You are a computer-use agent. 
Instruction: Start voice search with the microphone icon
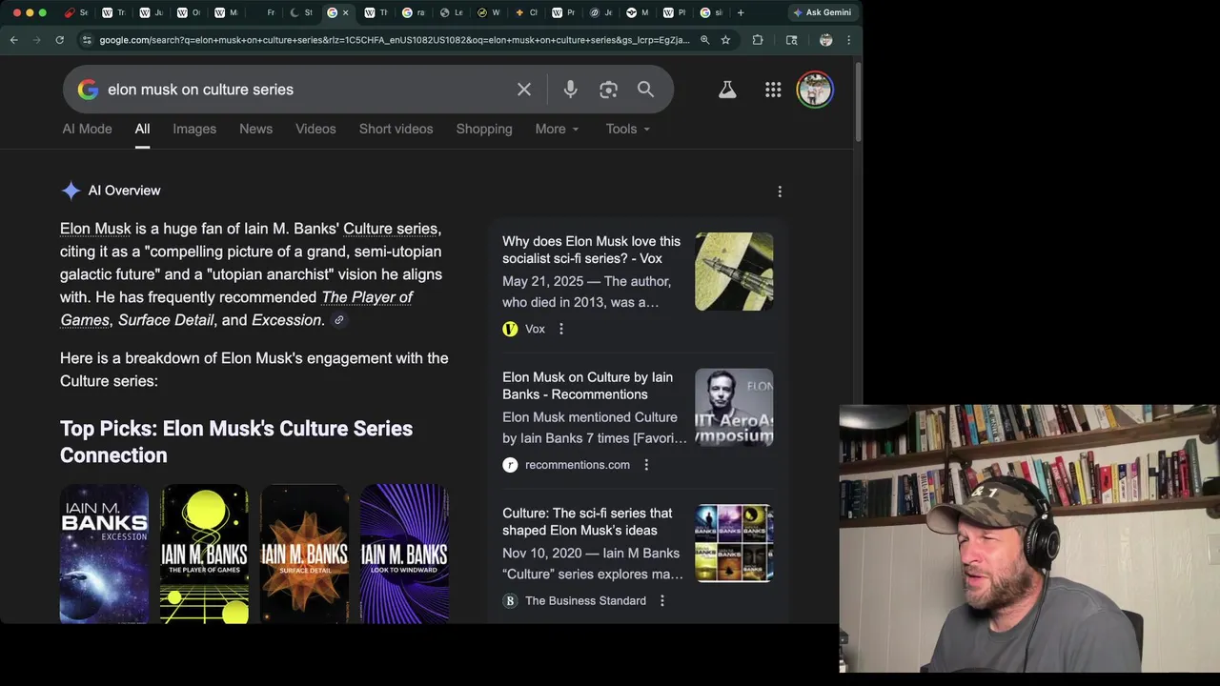(570, 90)
